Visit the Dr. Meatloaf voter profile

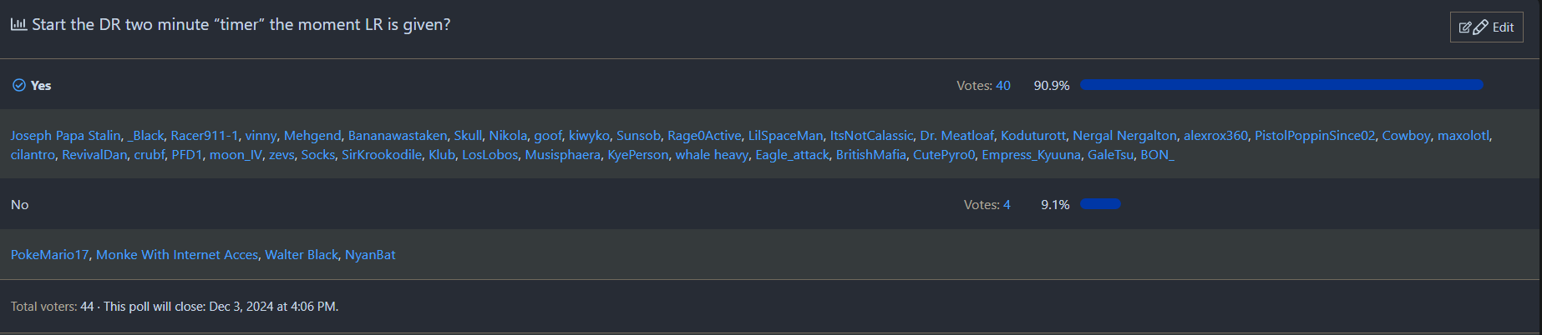[956, 136]
